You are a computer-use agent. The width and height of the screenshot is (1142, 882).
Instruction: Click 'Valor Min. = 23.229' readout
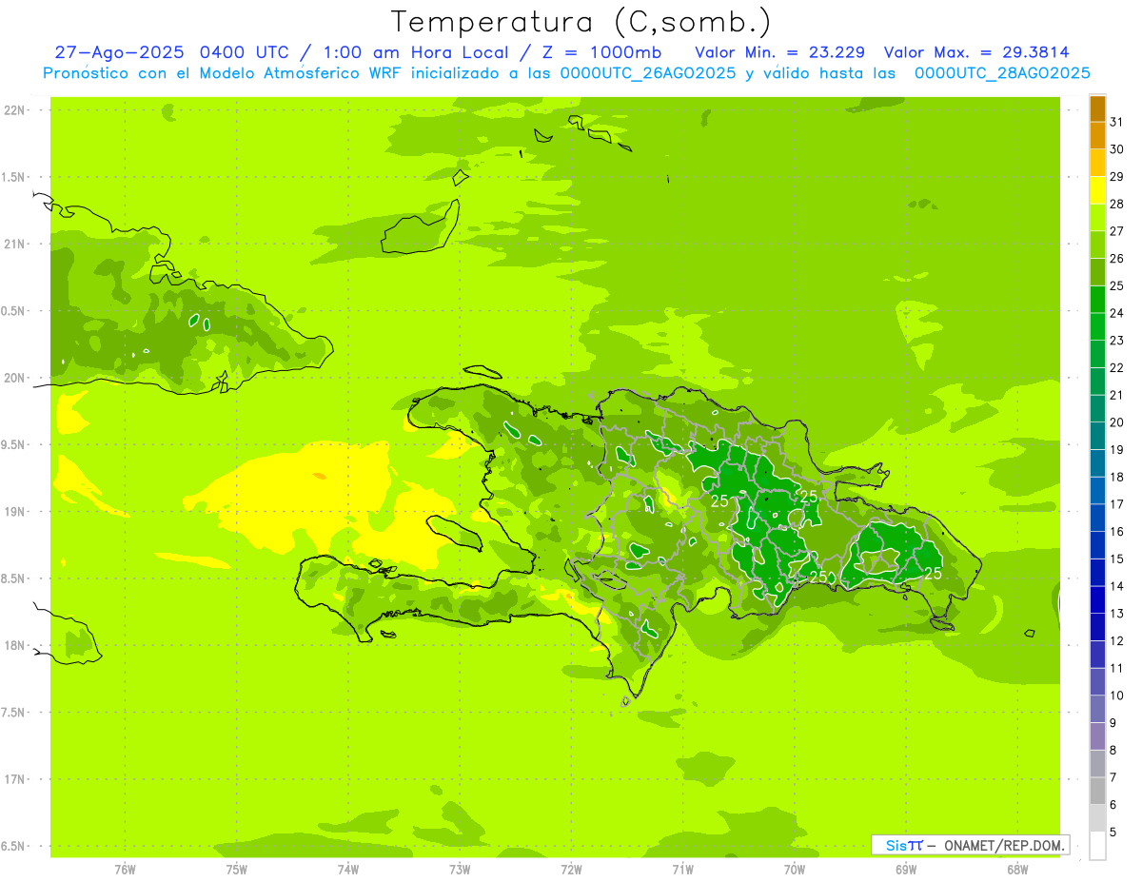click(x=779, y=52)
